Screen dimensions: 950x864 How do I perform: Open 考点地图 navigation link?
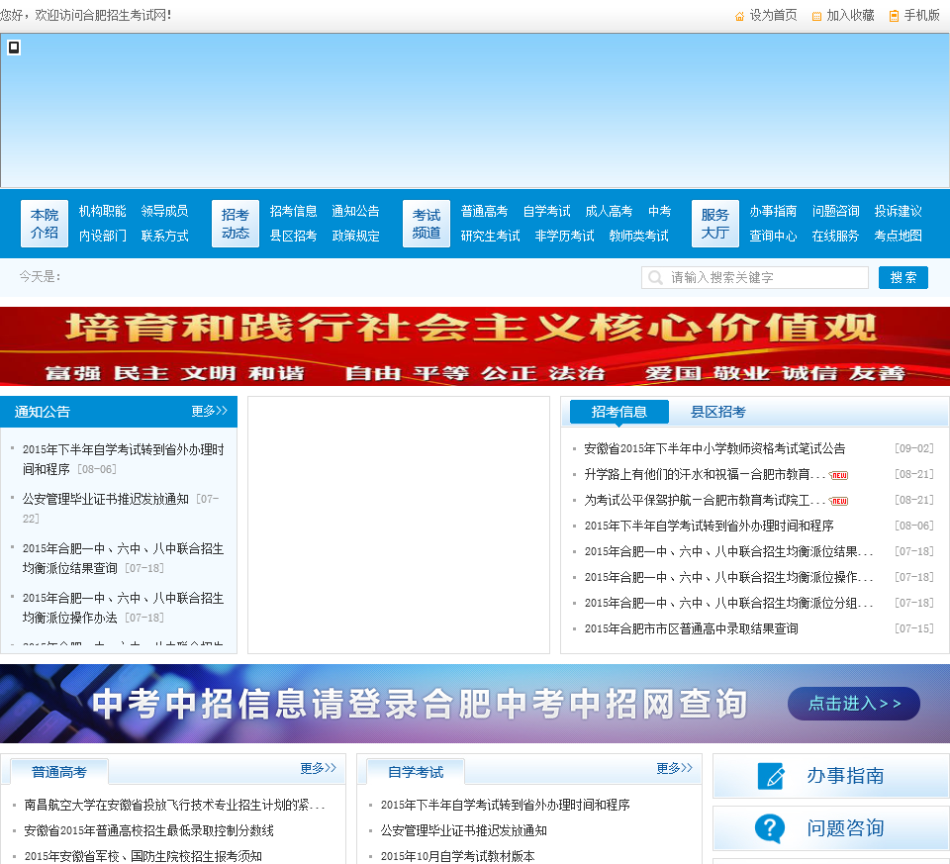[898, 236]
